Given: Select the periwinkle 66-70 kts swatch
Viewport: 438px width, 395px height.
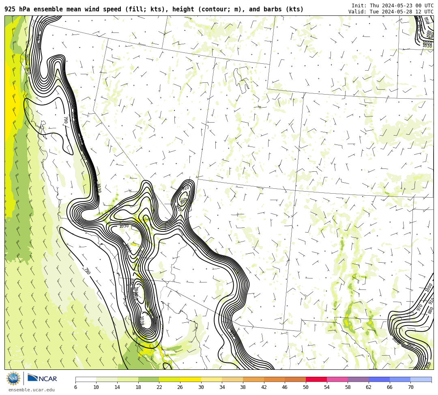Looking at the screenshot, I should [x=400, y=379].
